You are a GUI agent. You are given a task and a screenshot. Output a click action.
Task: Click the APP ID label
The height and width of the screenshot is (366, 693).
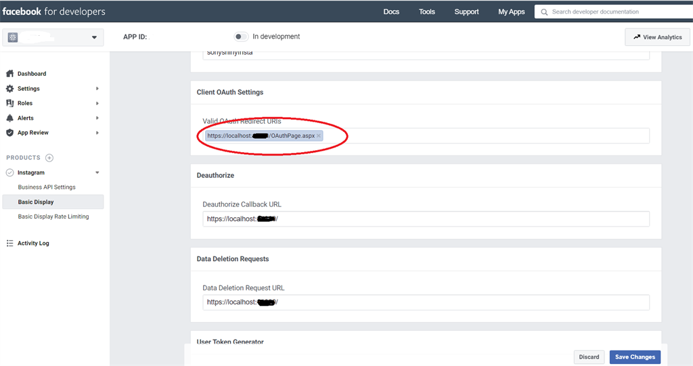135,37
